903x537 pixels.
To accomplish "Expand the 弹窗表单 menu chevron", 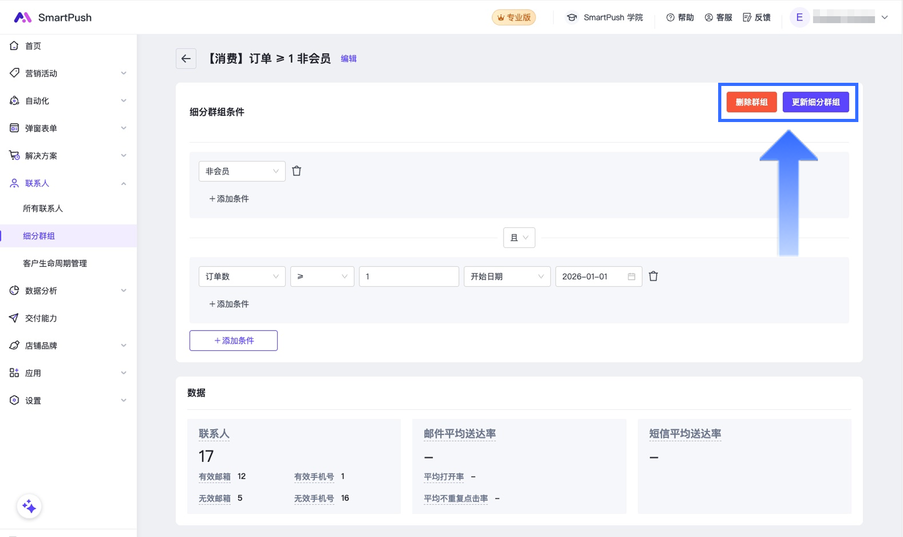I will [124, 128].
